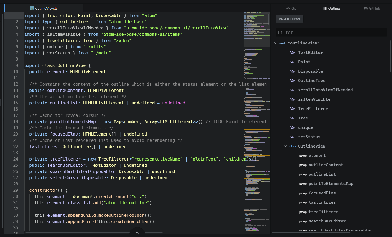Select Point in the outline tree

pyautogui.click(x=304, y=62)
